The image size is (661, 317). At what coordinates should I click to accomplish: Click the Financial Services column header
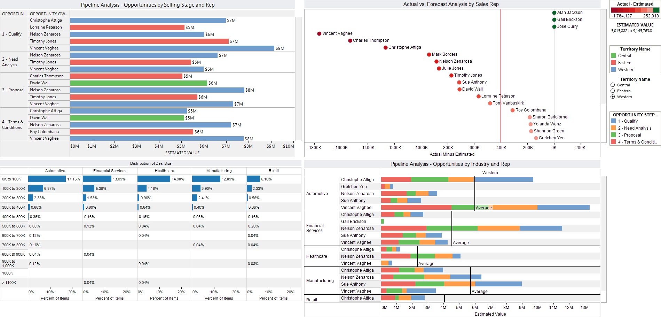pyautogui.click(x=110, y=171)
